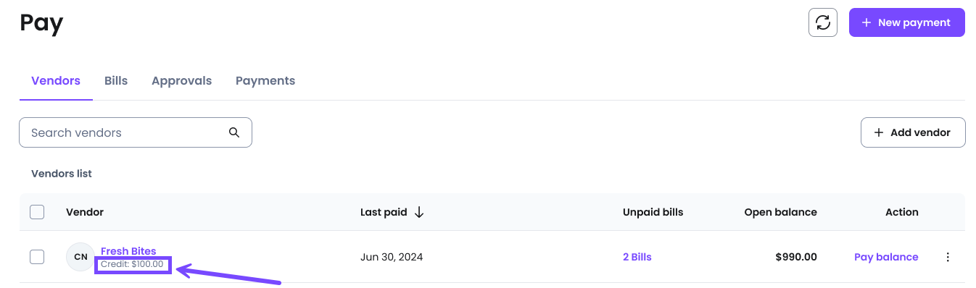The image size is (976, 288).
Task: Start a New payment
Action: 907,22
